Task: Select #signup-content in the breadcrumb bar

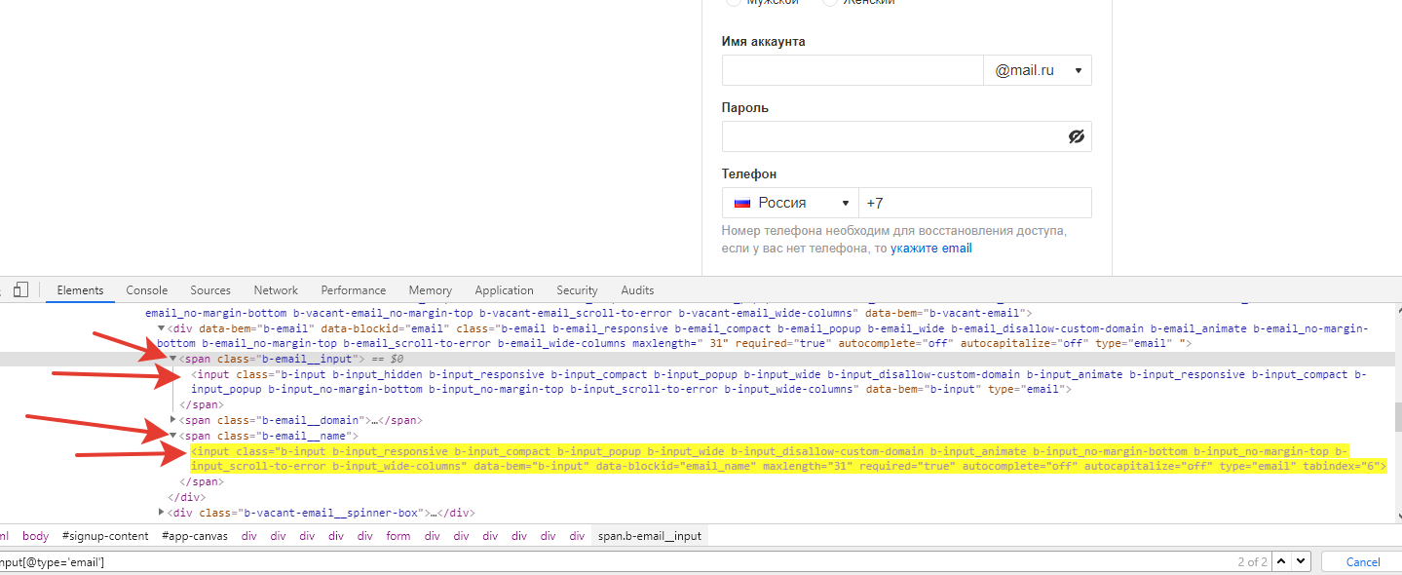Action: [105, 536]
